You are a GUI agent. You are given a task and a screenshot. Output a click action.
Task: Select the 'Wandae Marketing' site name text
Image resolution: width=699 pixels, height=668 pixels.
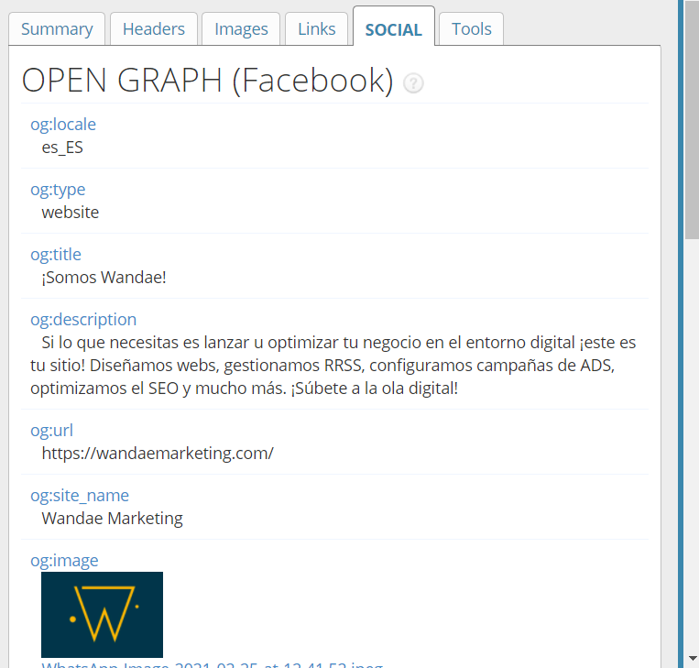coord(112,519)
